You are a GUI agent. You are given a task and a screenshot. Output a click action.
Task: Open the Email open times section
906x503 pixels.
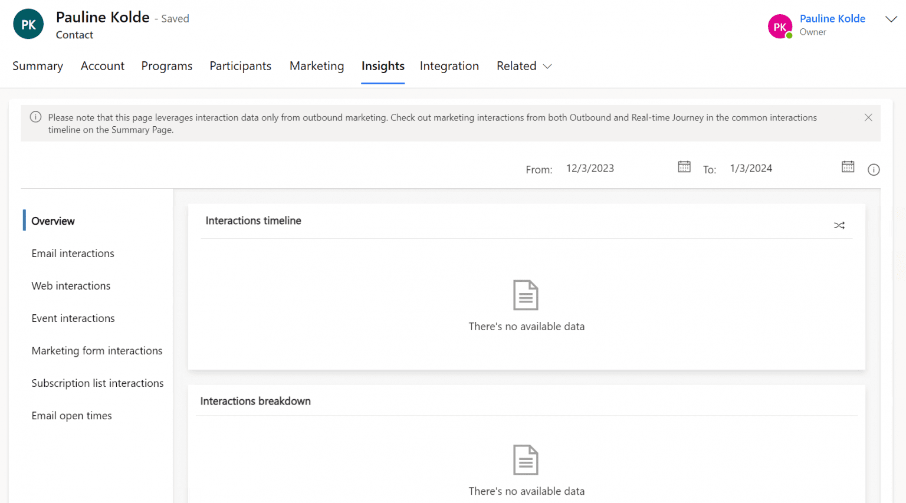pos(71,415)
